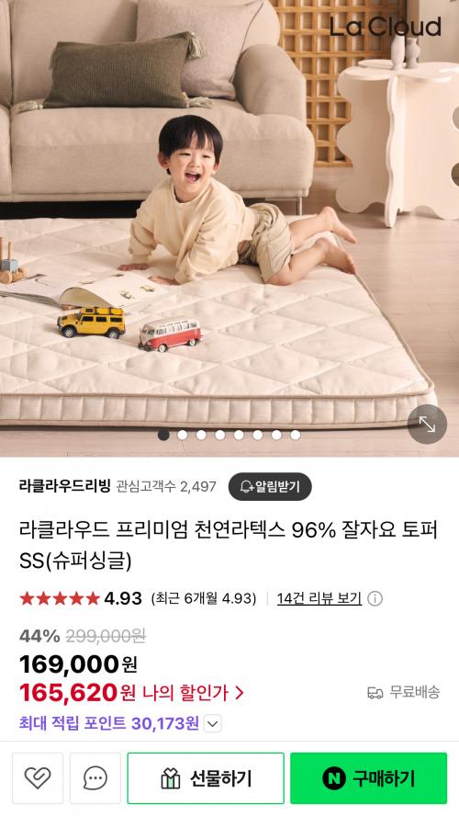The width and height of the screenshot is (459, 816).
Task: Select the fourth image carousel dot
Action: 220,435
